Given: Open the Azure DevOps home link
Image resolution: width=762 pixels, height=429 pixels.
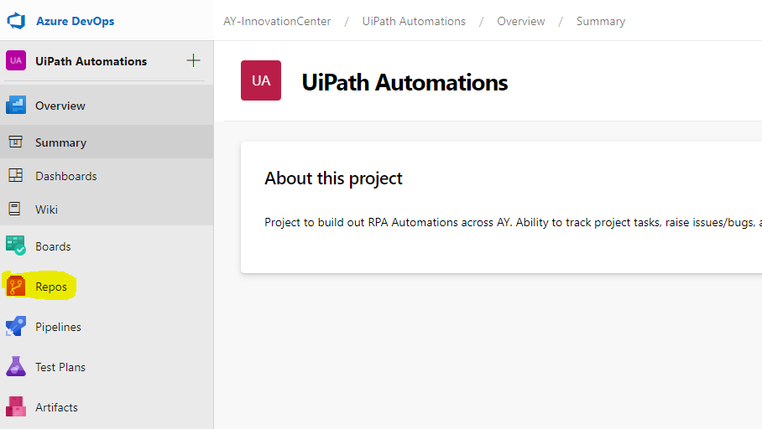Looking at the screenshot, I should 76,21.
